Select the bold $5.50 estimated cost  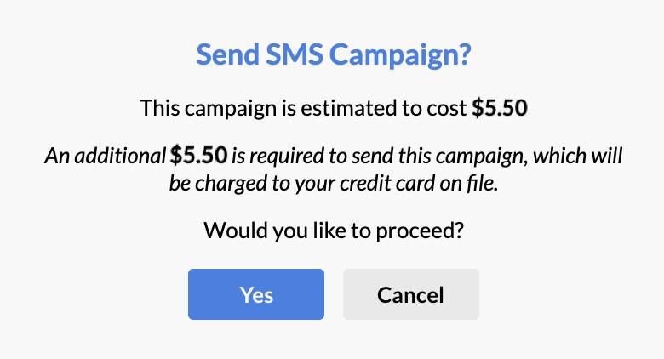point(500,107)
